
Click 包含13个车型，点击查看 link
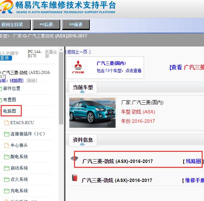pos(119,71)
